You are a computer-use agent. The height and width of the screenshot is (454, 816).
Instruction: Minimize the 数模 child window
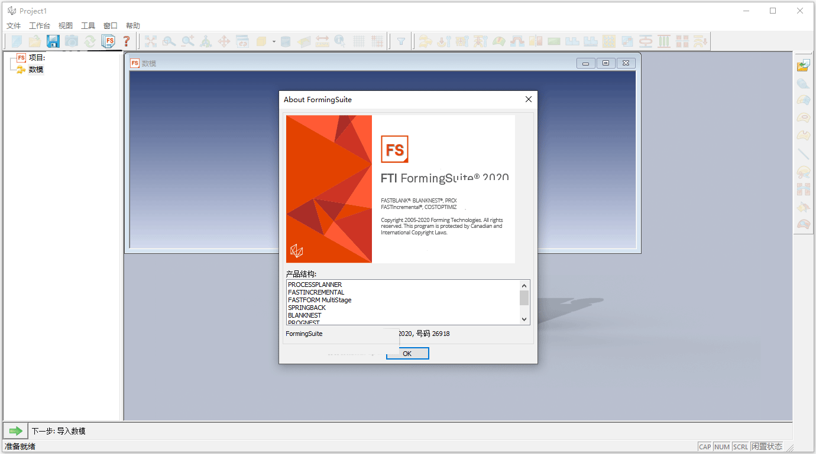coord(585,63)
